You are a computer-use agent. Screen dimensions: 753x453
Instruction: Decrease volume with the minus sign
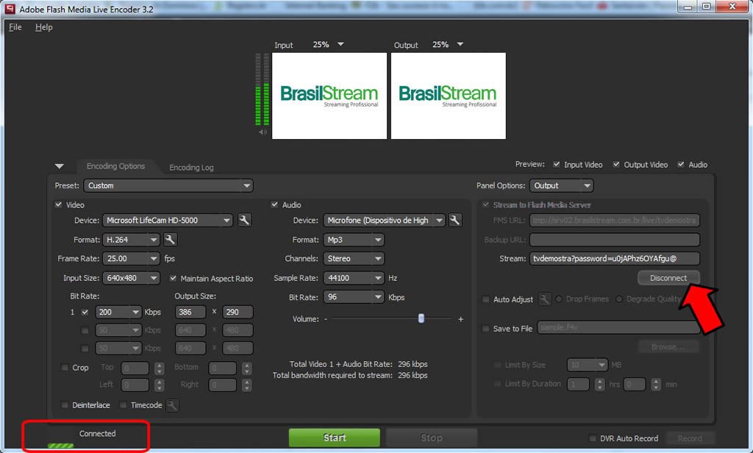[x=326, y=319]
